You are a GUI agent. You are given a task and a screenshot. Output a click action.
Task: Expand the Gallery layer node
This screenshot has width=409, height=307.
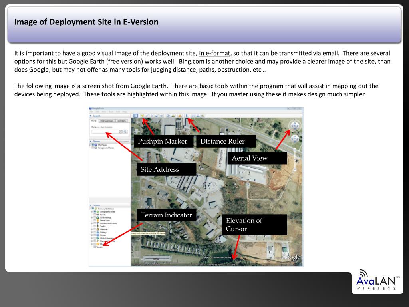pyautogui.click(x=92, y=232)
